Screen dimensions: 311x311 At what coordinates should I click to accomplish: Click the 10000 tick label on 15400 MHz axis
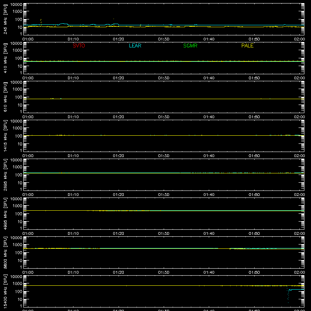tap(16, 277)
